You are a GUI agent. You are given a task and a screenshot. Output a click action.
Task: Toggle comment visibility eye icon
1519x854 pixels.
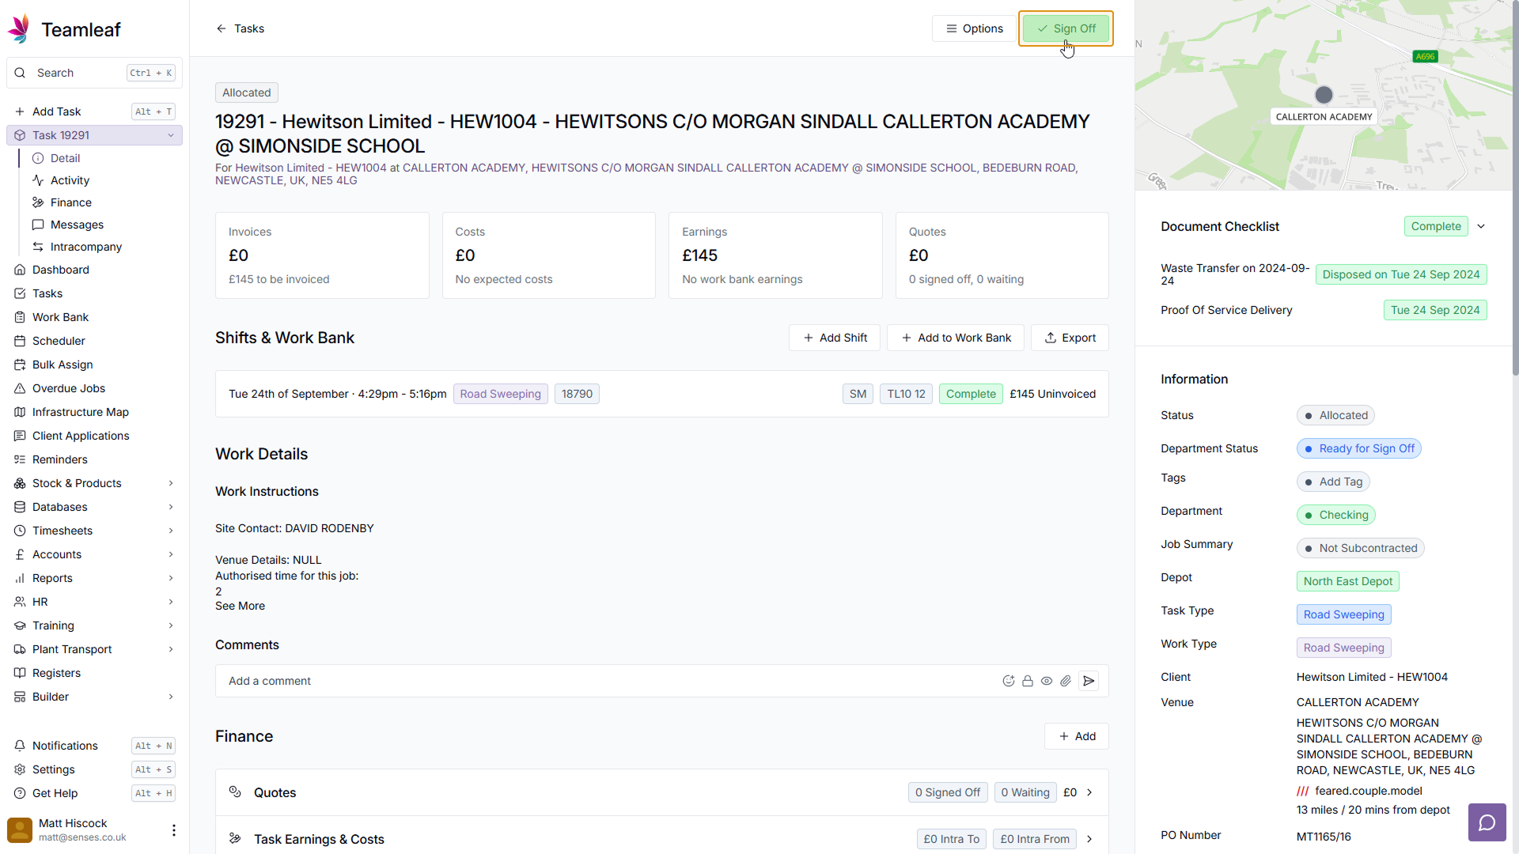click(1046, 681)
